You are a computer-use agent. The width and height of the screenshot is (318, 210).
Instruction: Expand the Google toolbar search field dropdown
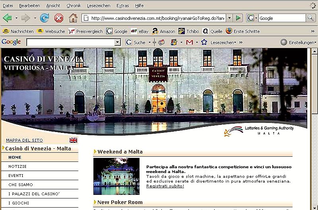point(118,42)
